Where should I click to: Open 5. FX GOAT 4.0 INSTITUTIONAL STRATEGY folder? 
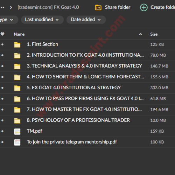[74, 87]
